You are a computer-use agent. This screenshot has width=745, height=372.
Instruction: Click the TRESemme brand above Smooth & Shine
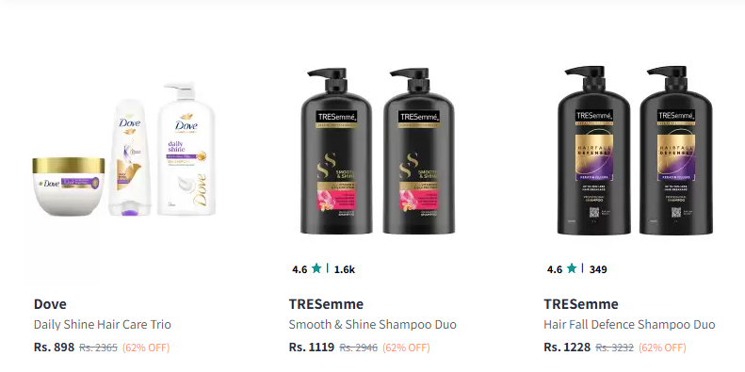[326, 304]
